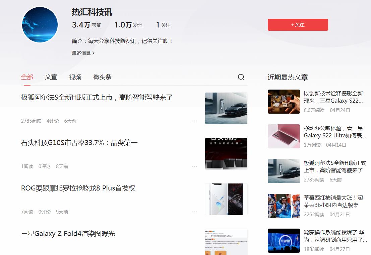Click the 1 关注 following count
Viewport: 371px width, 255px height.
coord(163,25)
